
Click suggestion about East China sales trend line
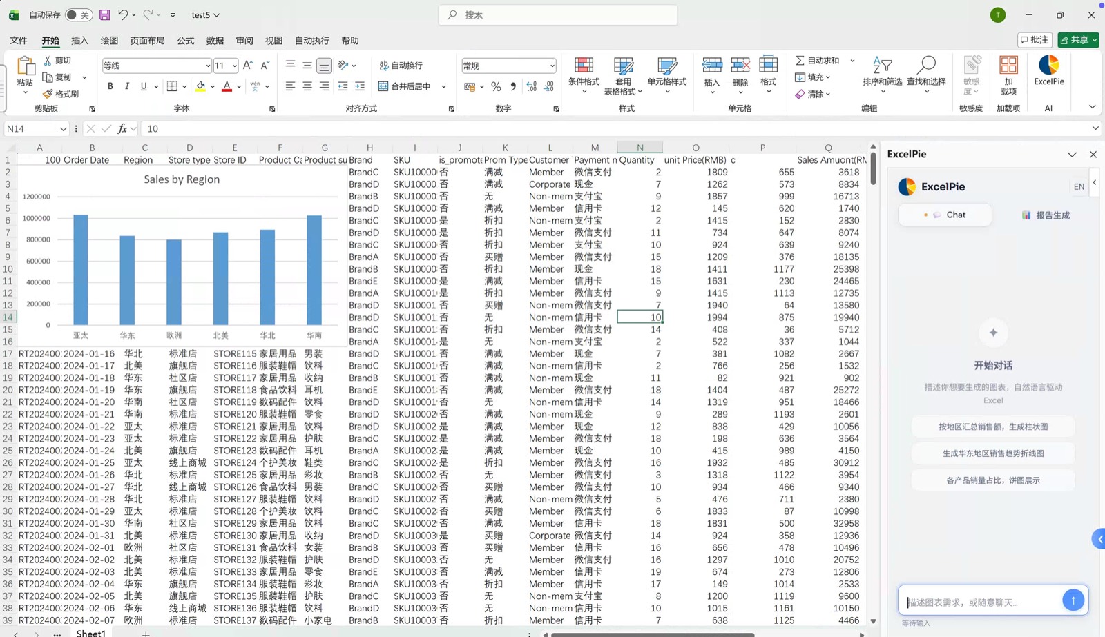point(993,453)
